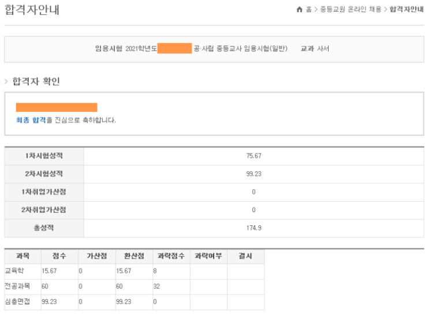Viewport: 429px width, 314px height.
Task: Click the 과락점수 column header
Action: click(x=171, y=256)
